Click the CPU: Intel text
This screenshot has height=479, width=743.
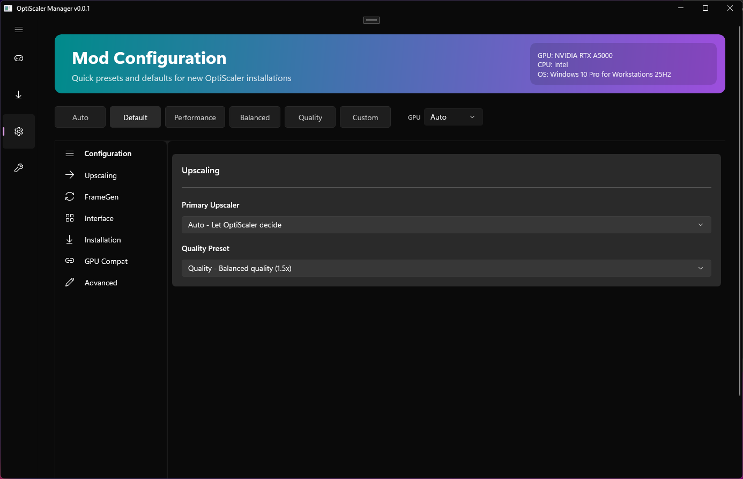(553, 64)
